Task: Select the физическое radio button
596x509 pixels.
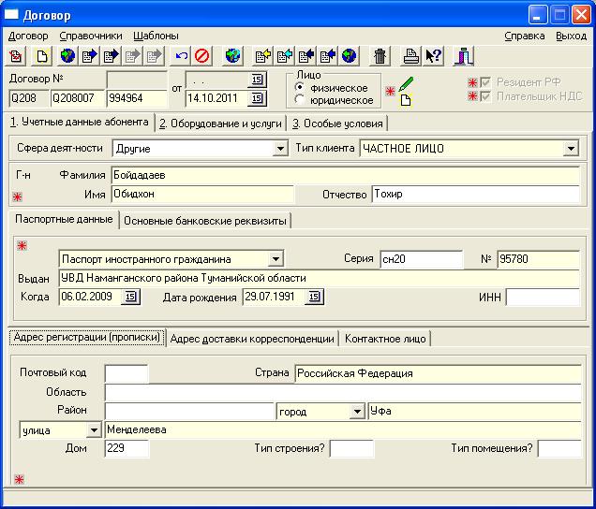Action: click(x=300, y=87)
